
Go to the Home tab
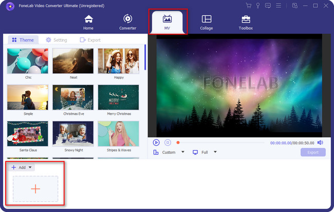[88, 22]
